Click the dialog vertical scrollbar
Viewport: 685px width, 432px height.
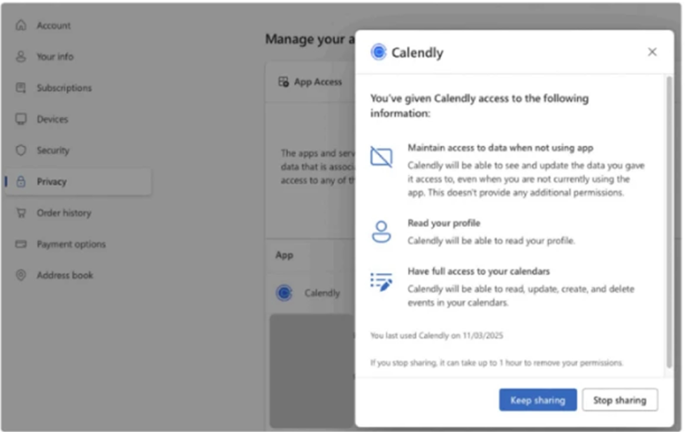tap(669, 221)
